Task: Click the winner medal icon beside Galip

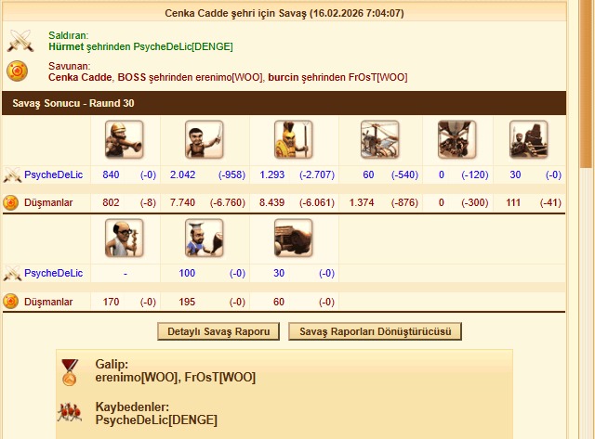Action: click(x=70, y=373)
